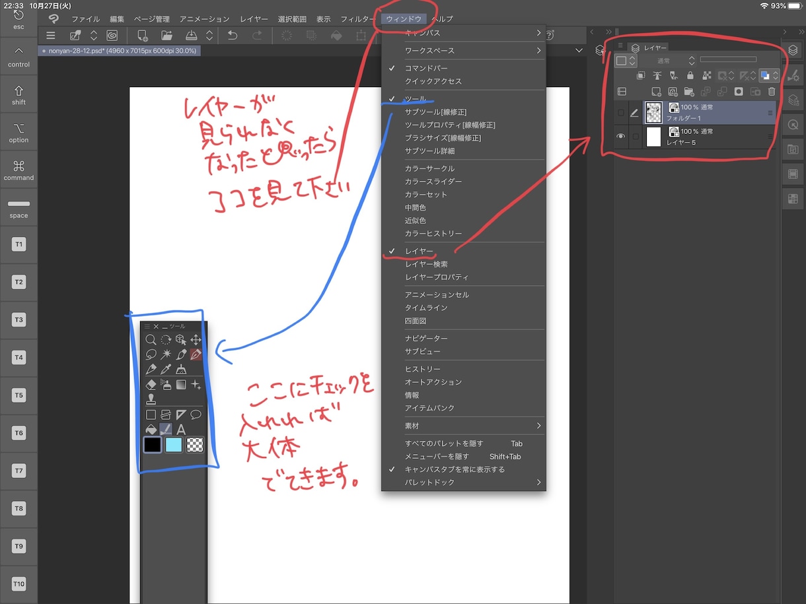Viewport: 806px width, 604px height.
Task: Open Clip Studio swirl icon in command bar
Action: tap(112, 36)
